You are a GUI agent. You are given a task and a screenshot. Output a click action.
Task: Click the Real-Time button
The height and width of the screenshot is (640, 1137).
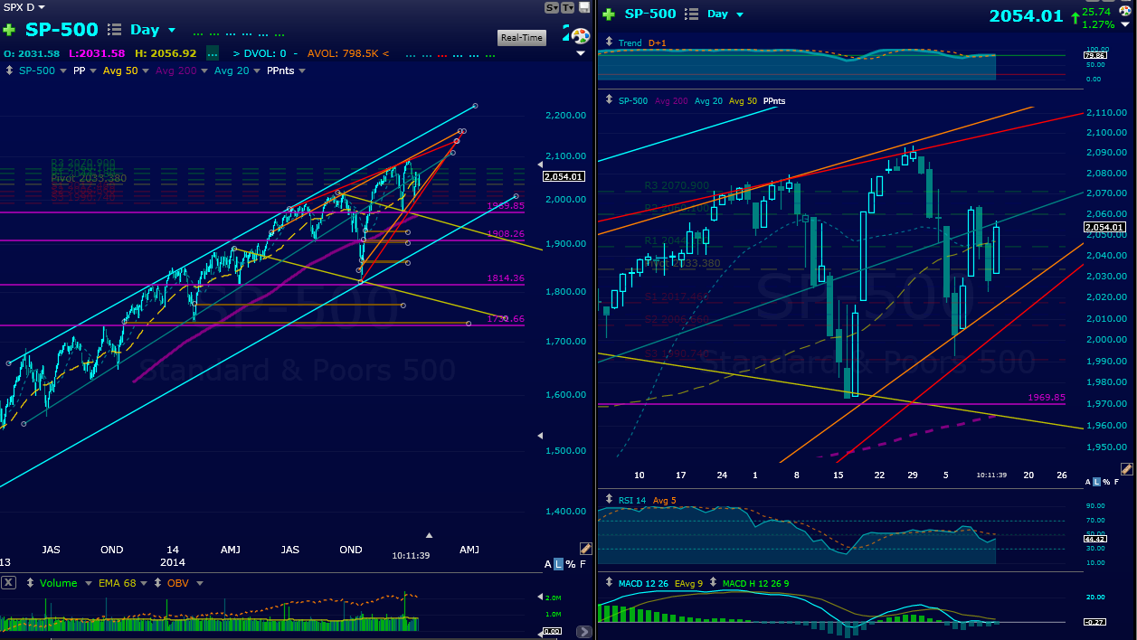(x=522, y=37)
